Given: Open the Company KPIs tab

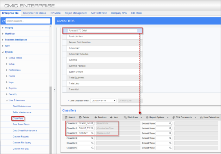Looking at the screenshot, I should (x=119, y=13).
